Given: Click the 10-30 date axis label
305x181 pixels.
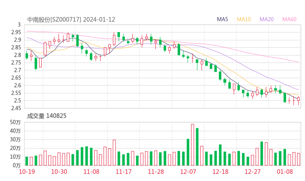Looking at the screenshot, I should (59, 172).
